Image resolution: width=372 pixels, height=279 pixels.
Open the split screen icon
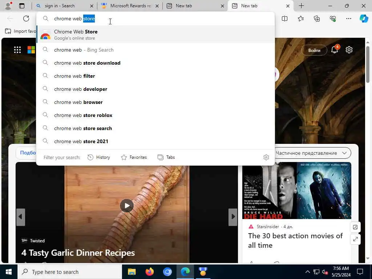[284, 19]
